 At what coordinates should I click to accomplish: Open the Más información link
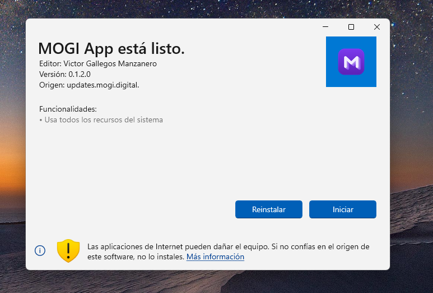click(215, 257)
